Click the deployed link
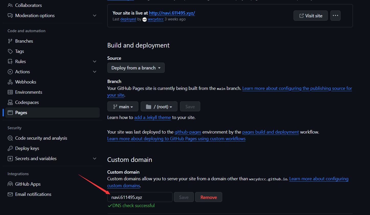Screen dimensions: 370x215 [128, 19]
